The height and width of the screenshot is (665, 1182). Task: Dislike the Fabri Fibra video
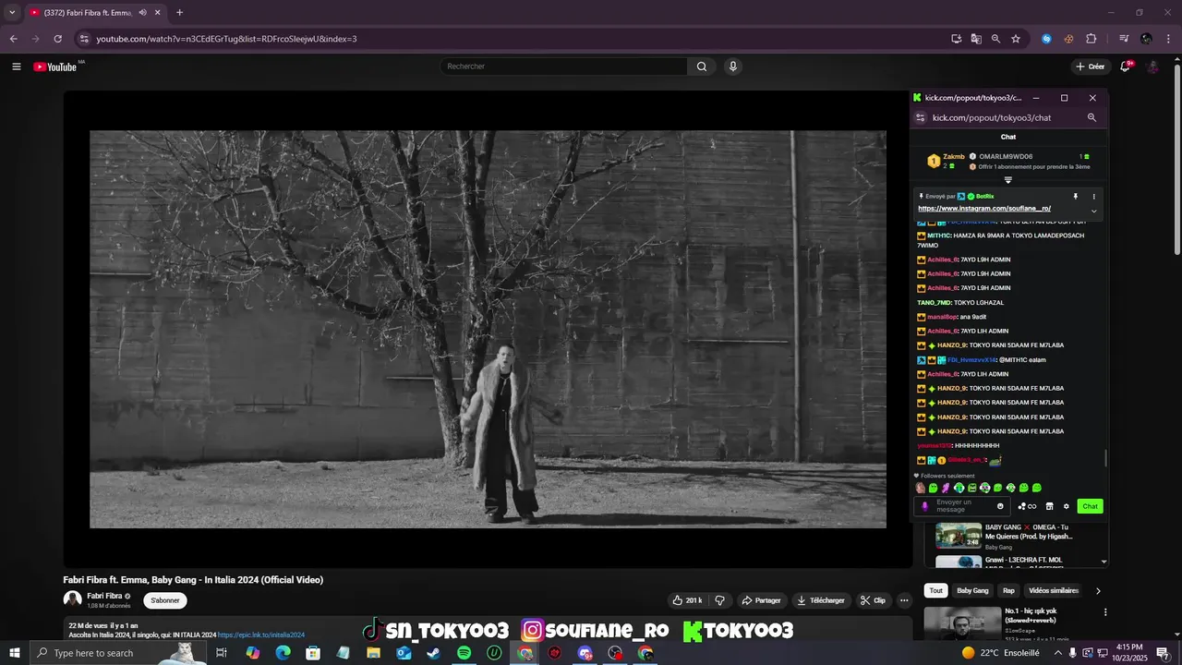point(720,600)
